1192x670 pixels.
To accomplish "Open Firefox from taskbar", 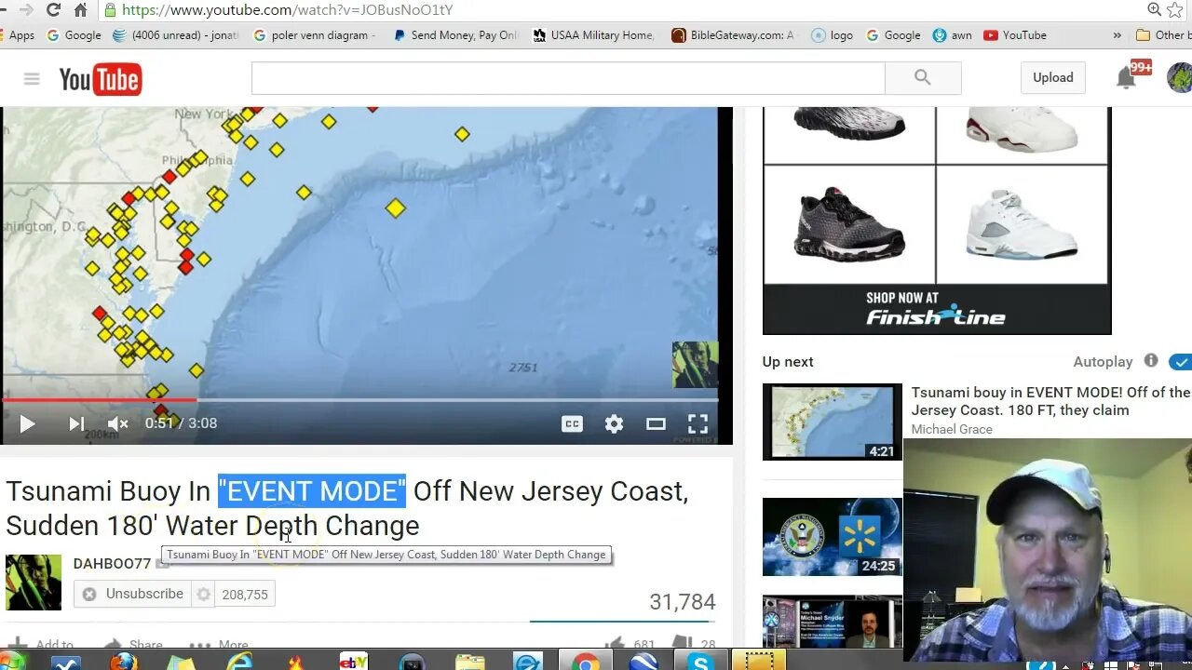I will coord(123,662).
